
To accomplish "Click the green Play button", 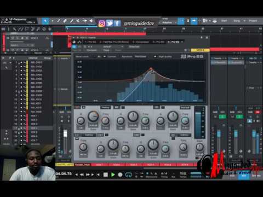I will coord(113,175).
